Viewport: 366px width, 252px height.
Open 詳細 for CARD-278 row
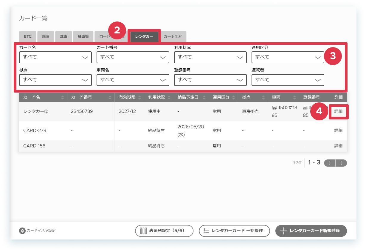338,130
